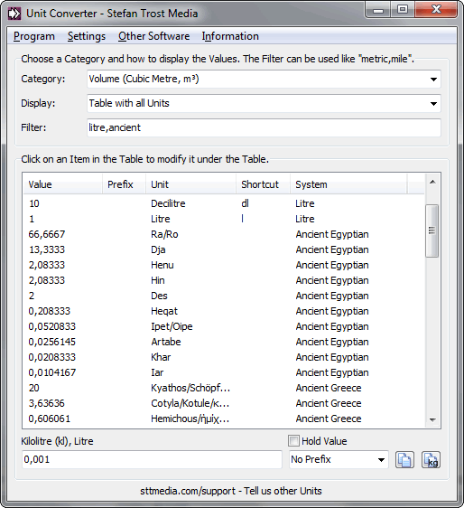Click the value 0,606061 cell
The width and height of the screenshot is (464, 508).
click(x=49, y=419)
